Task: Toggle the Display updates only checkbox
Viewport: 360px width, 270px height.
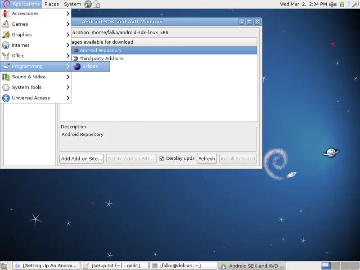Action: (162, 158)
